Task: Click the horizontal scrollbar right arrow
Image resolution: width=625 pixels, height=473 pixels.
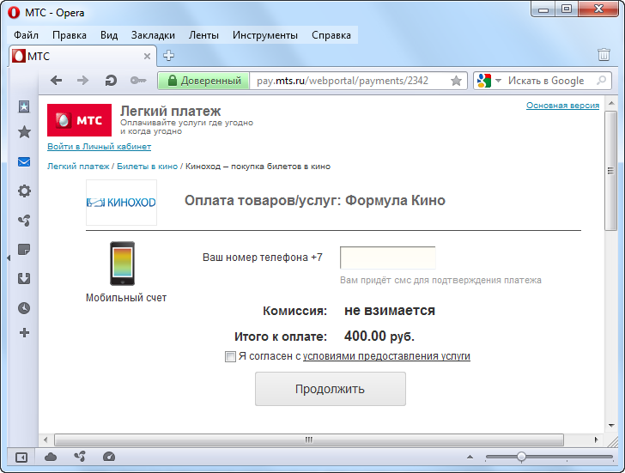Action: point(597,440)
